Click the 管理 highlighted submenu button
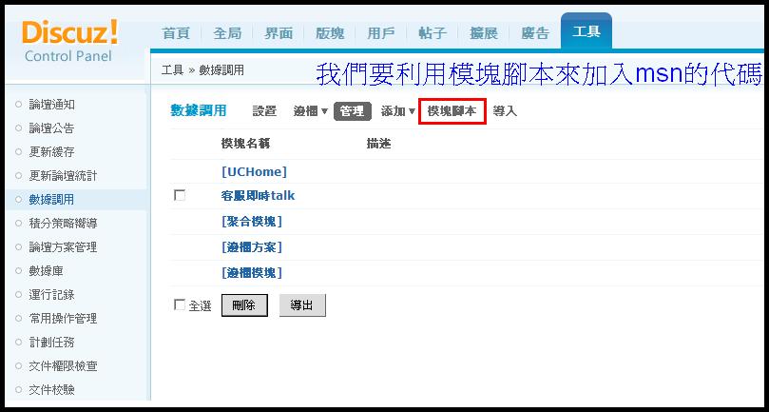This screenshot has width=769, height=412. coord(352,111)
